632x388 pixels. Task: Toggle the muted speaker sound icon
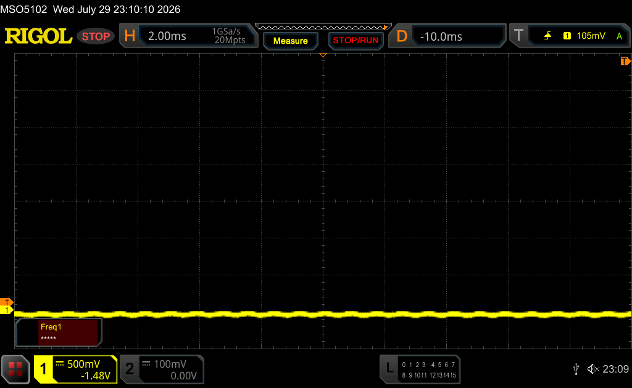tap(593, 369)
